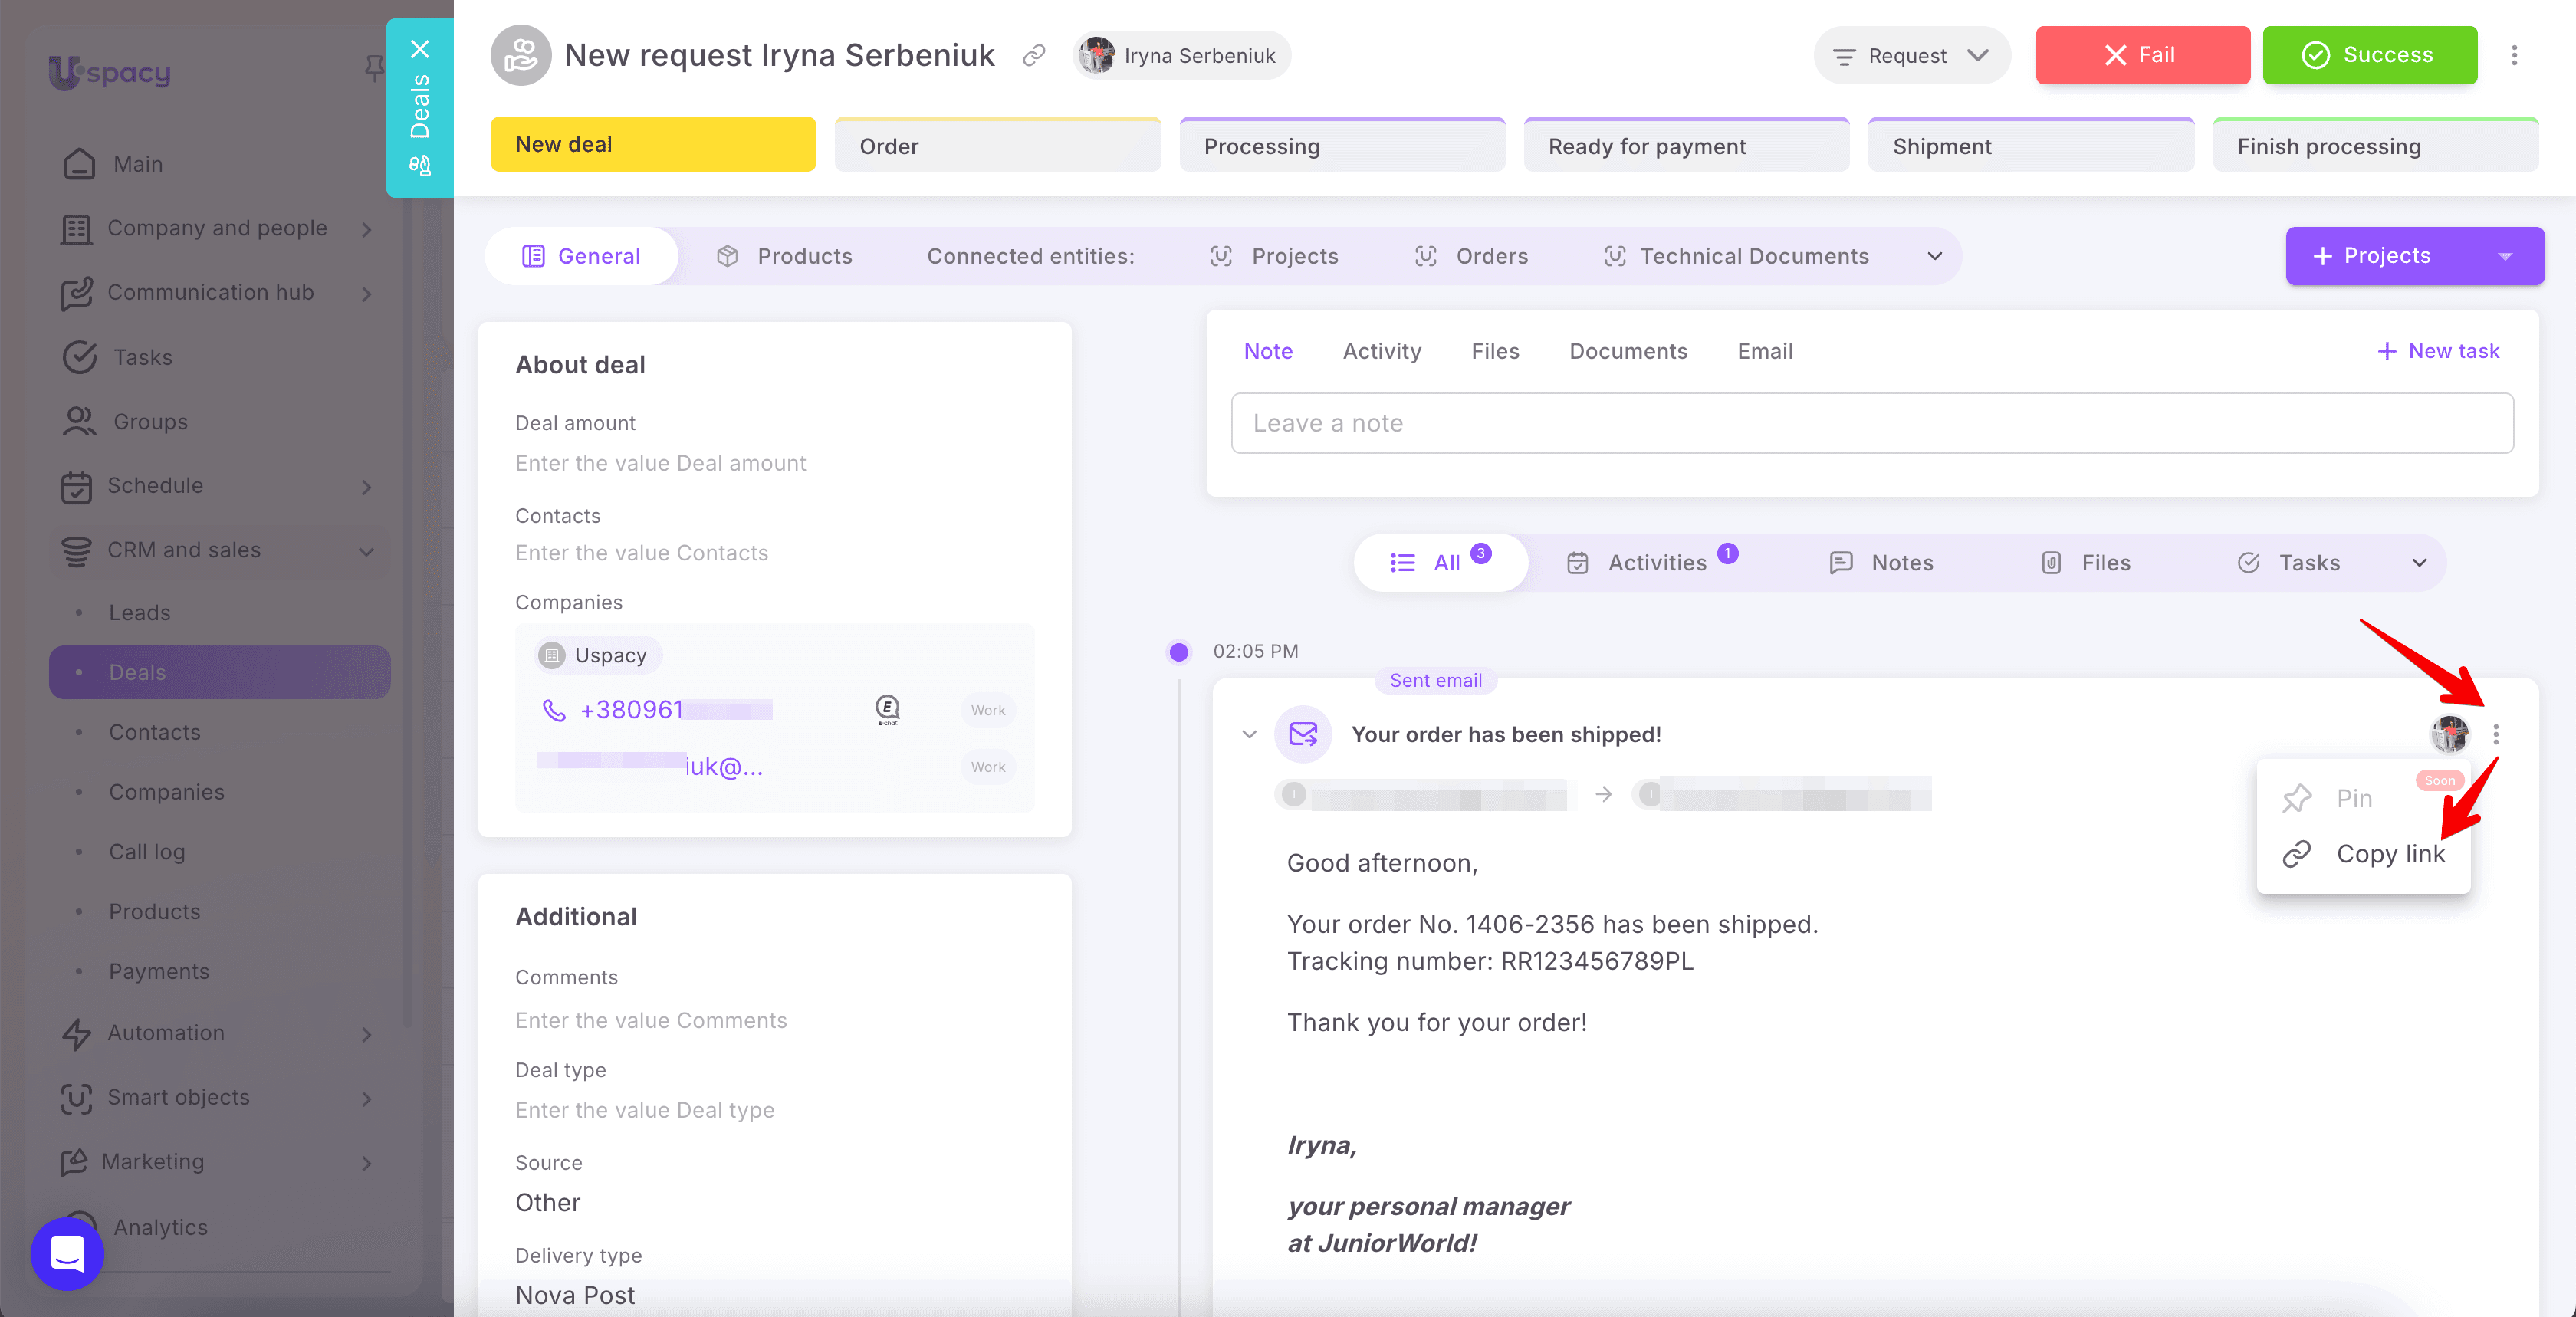
Task: Expand more connected entities tabs chevron
Action: (1934, 256)
